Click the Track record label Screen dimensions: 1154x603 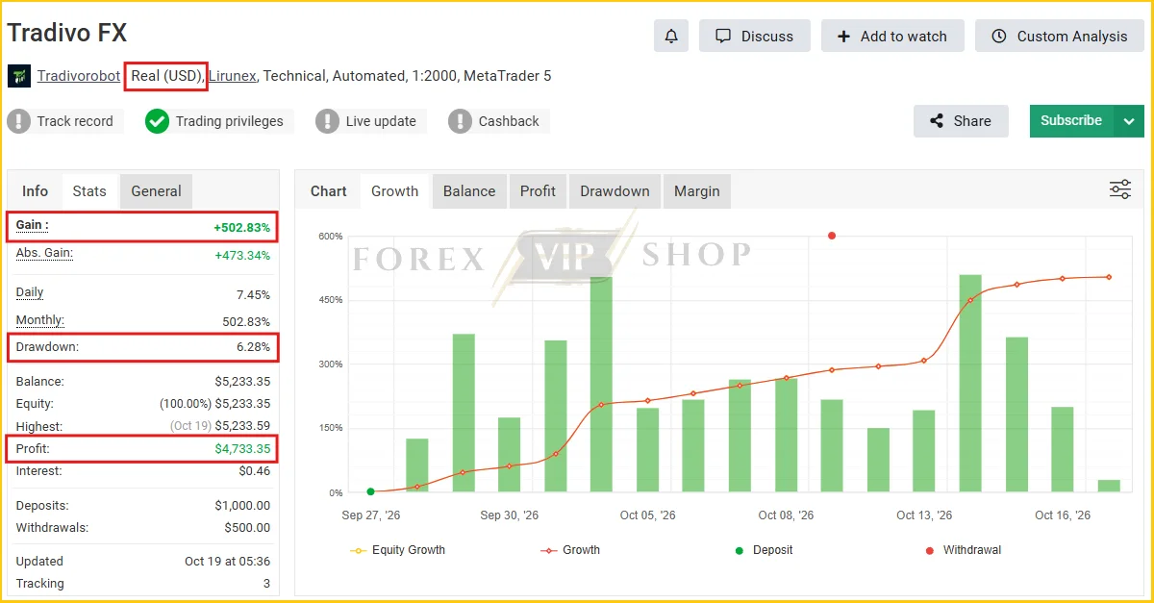click(75, 121)
